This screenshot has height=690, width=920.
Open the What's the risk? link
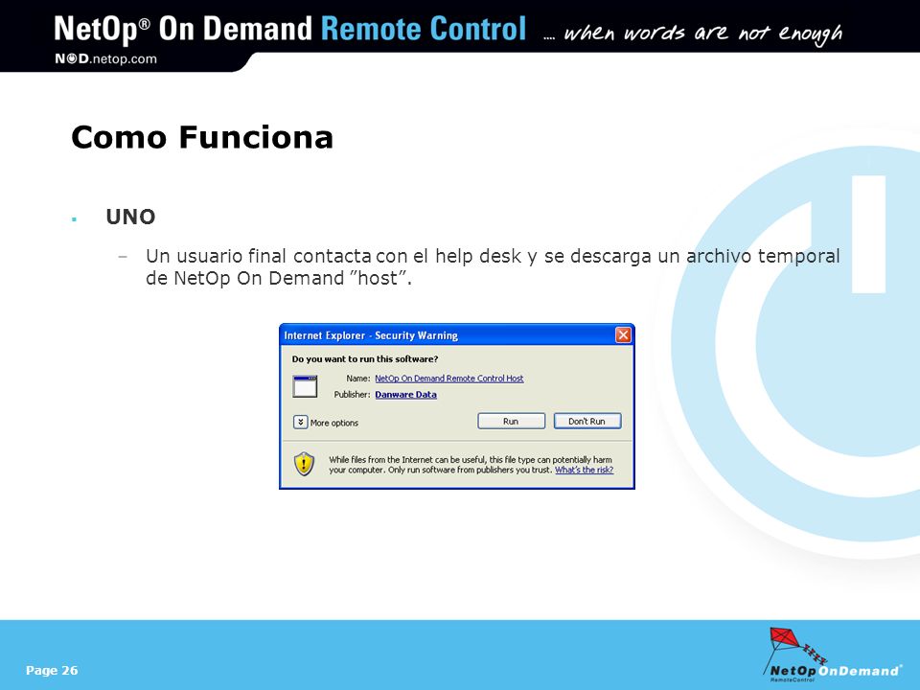[x=584, y=470]
